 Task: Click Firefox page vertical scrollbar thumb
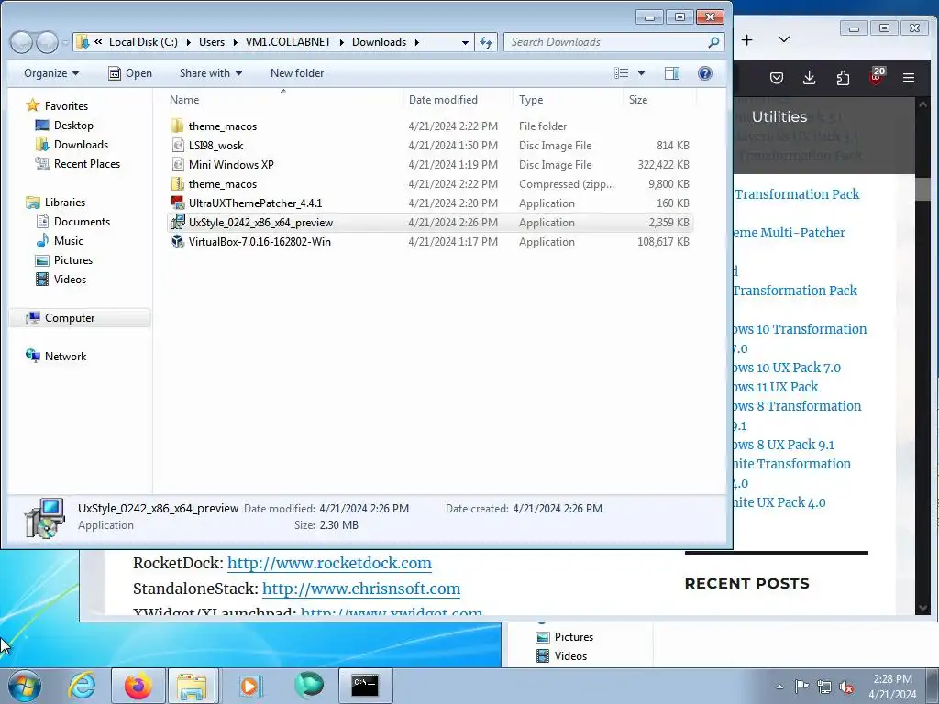[922, 190]
